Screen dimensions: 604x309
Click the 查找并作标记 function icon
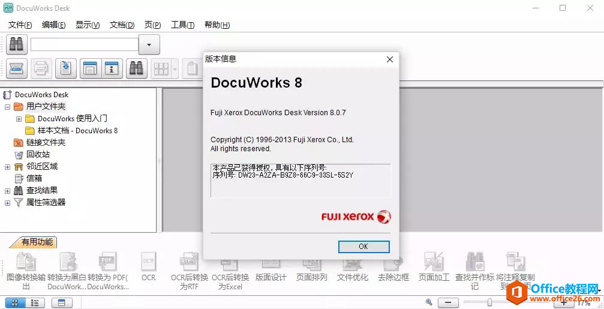click(x=474, y=262)
